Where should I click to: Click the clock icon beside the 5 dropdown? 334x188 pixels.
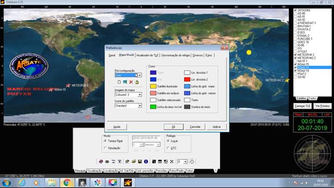click(x=192, y=161)
